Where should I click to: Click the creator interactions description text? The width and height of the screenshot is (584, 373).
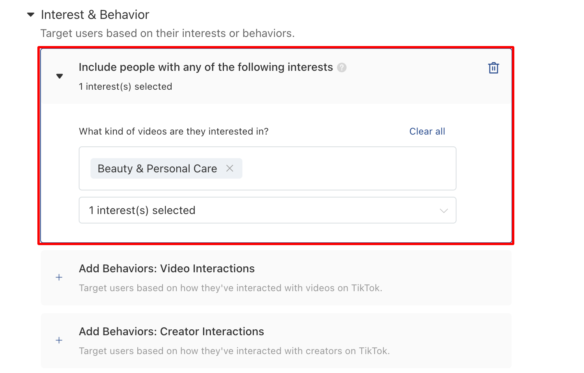pos(235,351)
